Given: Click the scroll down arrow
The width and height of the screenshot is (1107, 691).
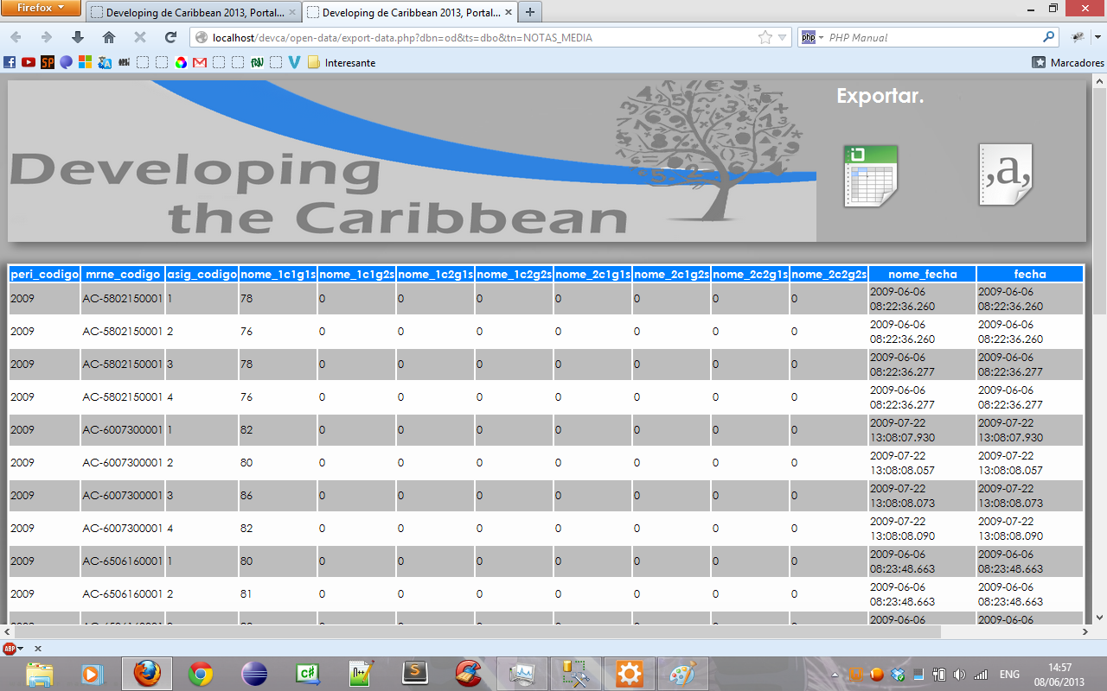Looking at the screenshot, I should pos(1099,617).
